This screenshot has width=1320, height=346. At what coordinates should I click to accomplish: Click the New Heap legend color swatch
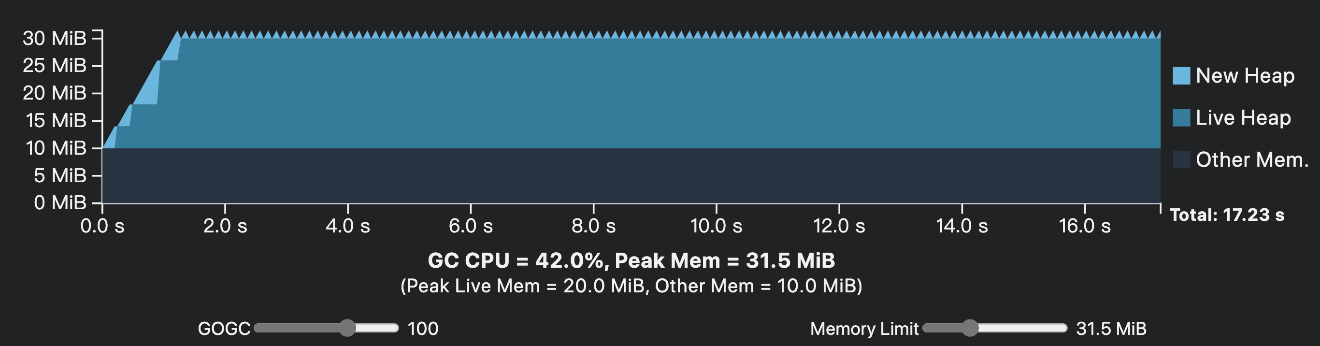[x=1181, y=76]
